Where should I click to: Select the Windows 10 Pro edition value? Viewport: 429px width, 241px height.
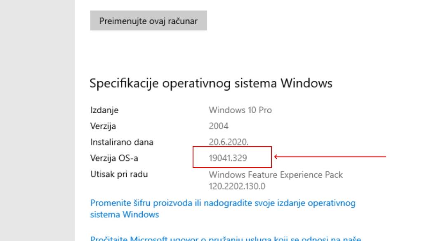(240, 110)
